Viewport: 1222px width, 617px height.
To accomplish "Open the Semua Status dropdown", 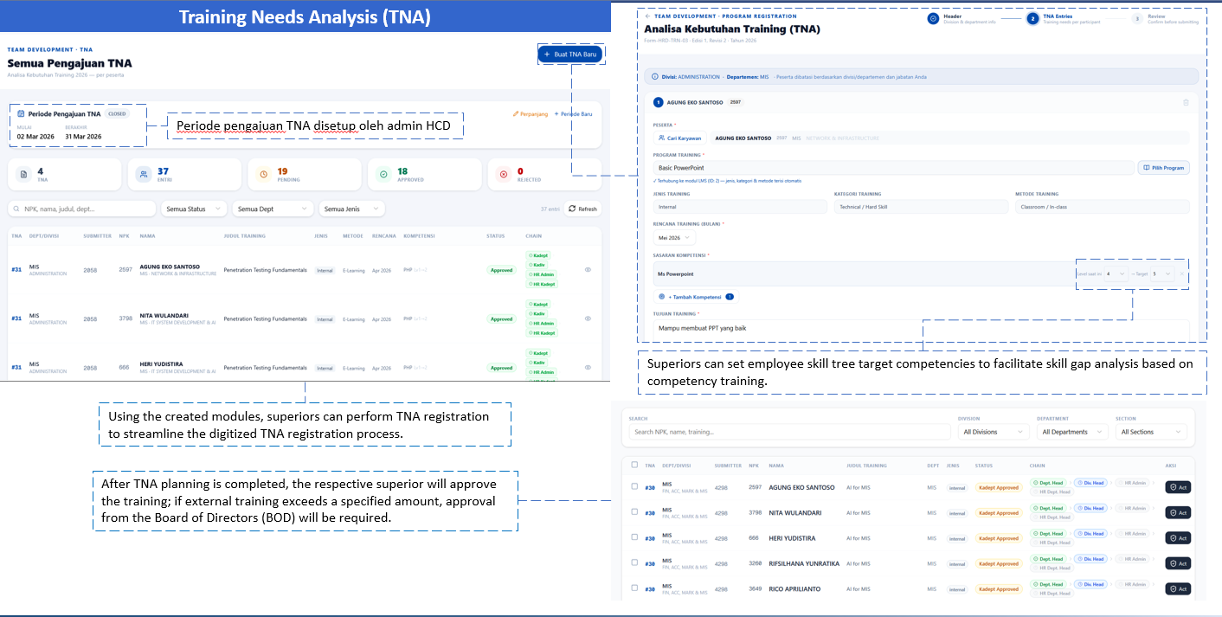I will 194,209.
